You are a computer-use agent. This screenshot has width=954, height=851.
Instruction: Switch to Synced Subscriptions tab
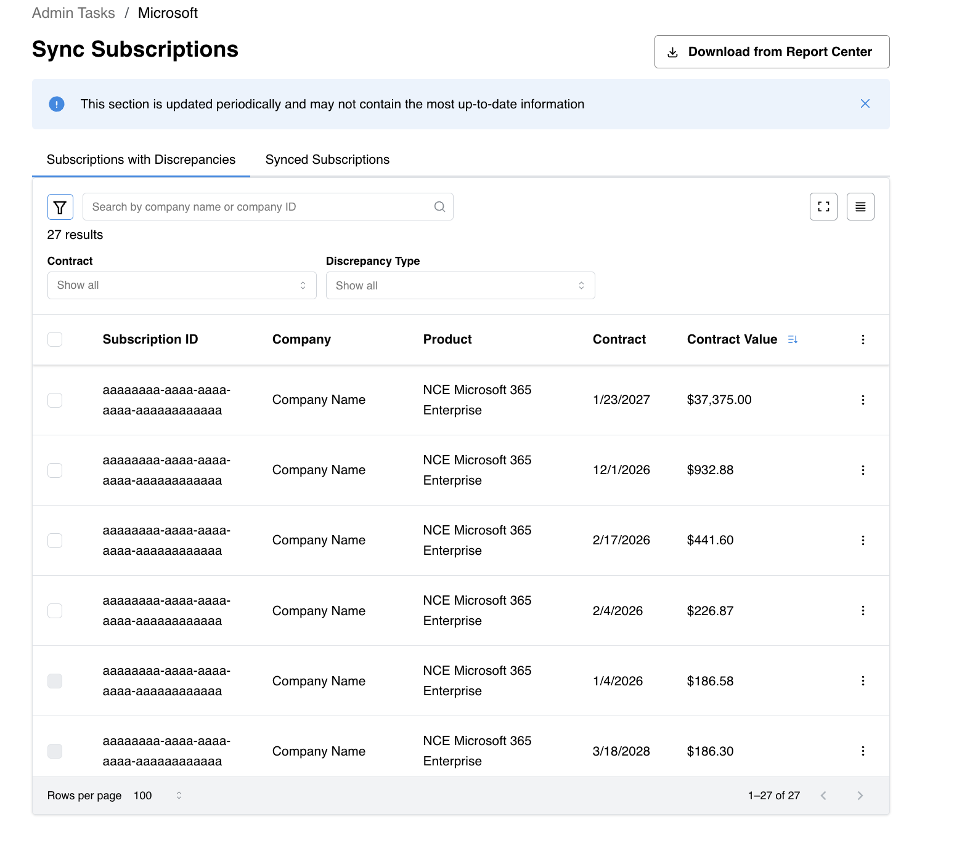coord(327,159)
